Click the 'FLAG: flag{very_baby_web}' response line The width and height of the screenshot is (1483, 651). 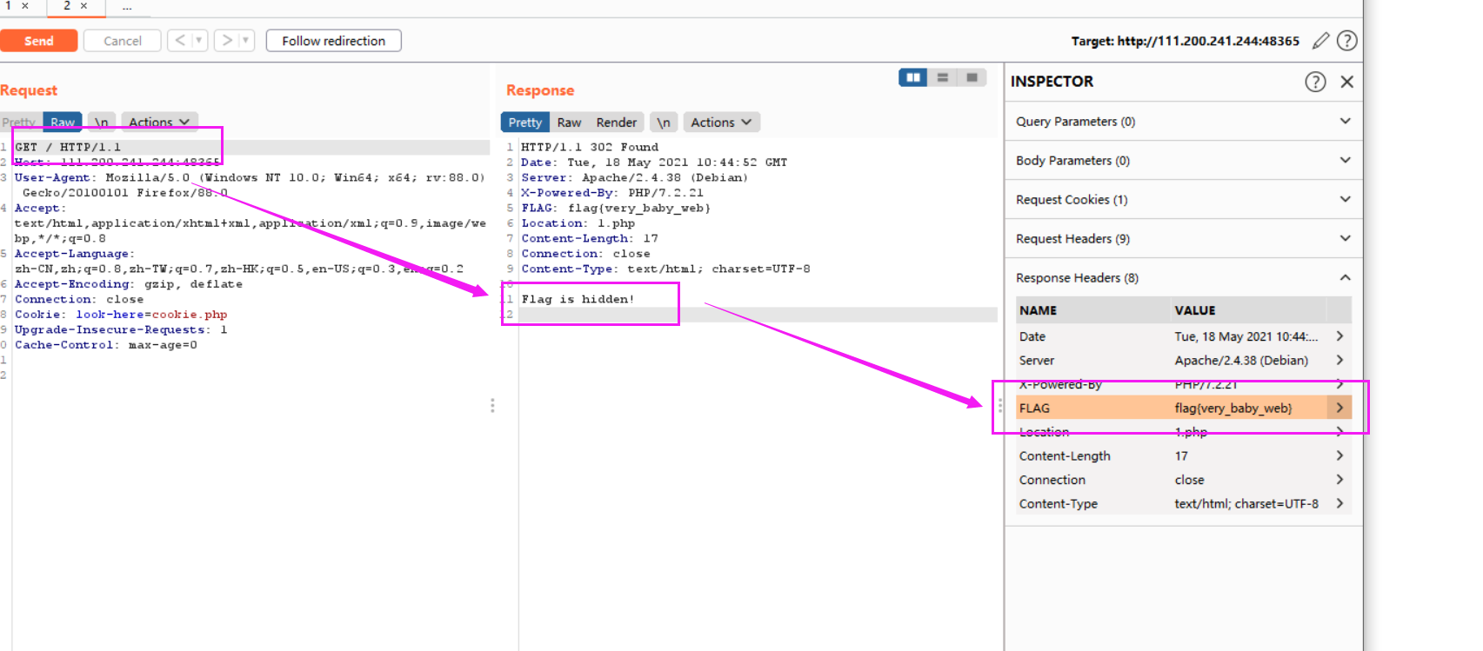pos(616,208)
